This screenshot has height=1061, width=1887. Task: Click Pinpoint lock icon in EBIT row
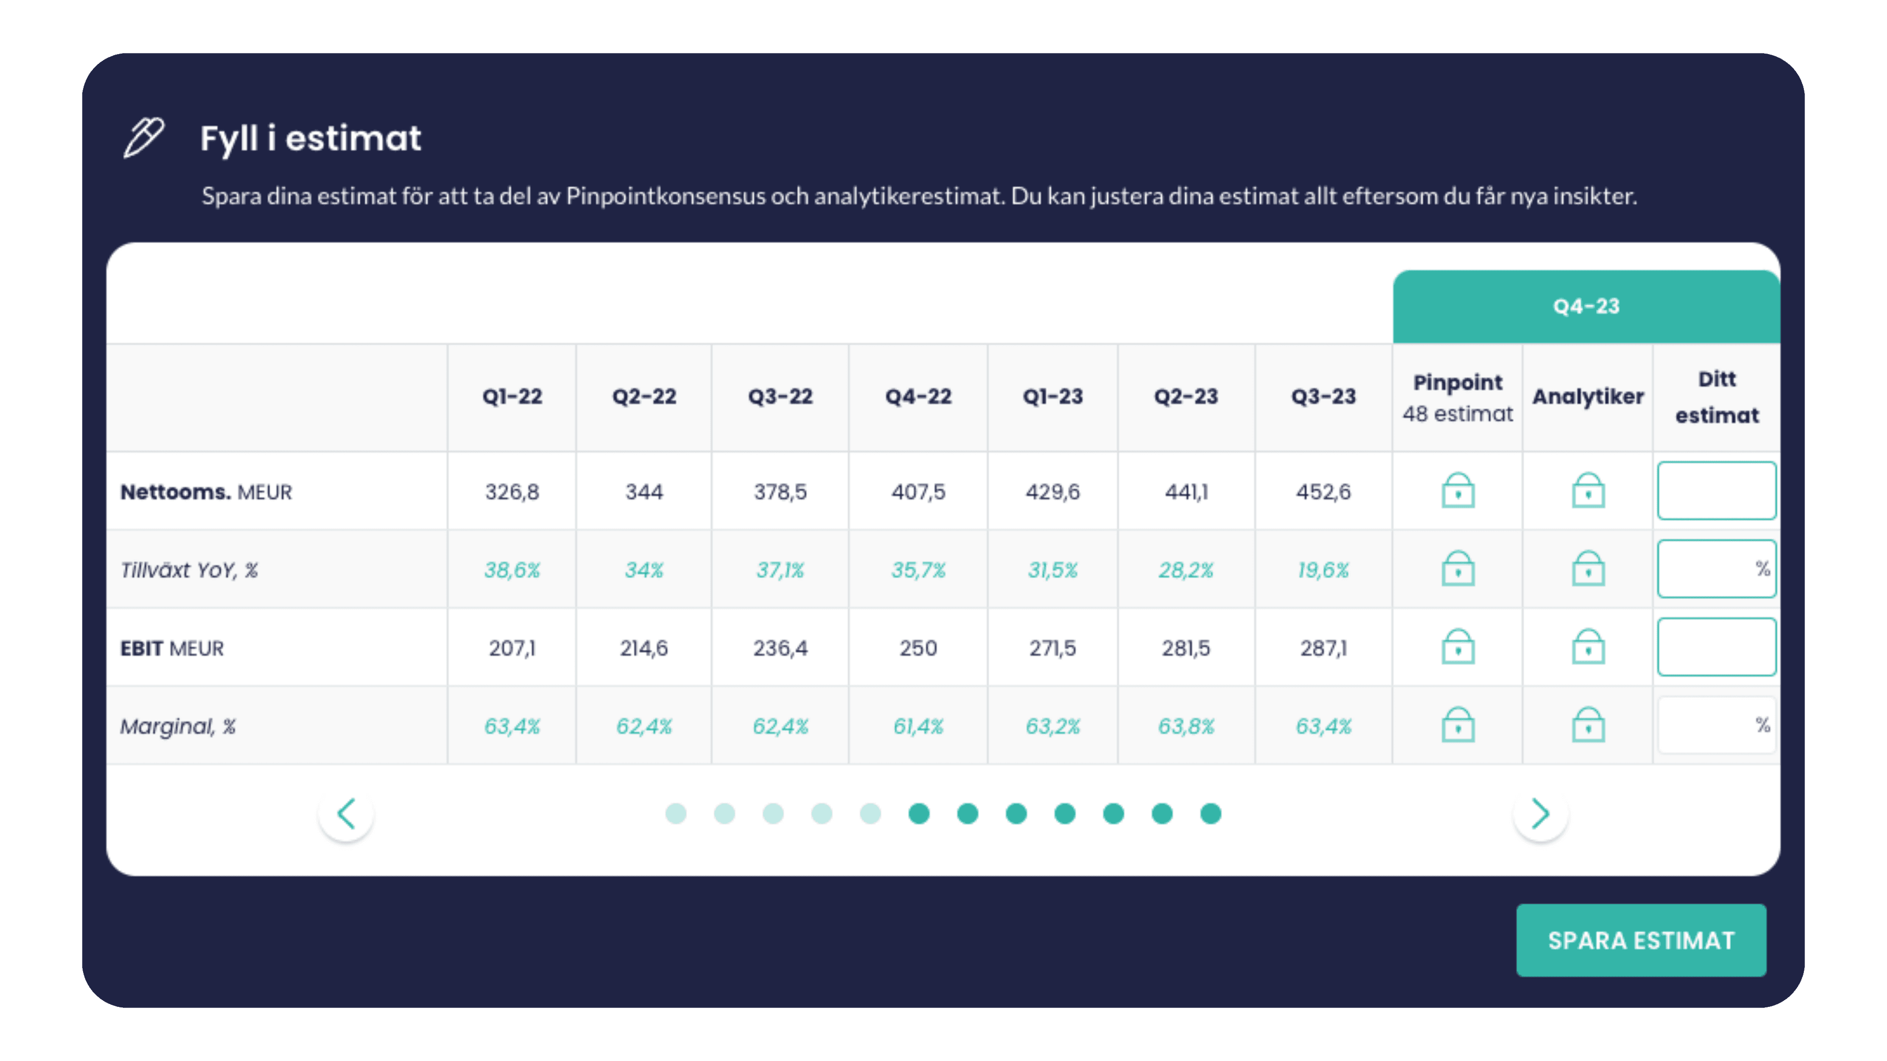click(x=1458, y=647)
